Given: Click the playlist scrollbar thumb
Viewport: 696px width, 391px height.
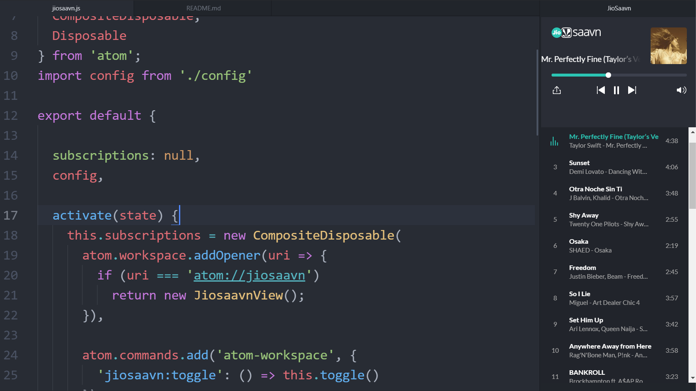Looking at the screenshot, I should (x=693, y=176).
